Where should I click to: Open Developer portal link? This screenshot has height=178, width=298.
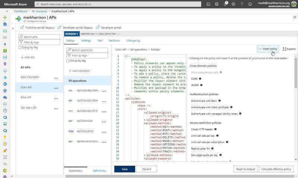pos(108,28)
